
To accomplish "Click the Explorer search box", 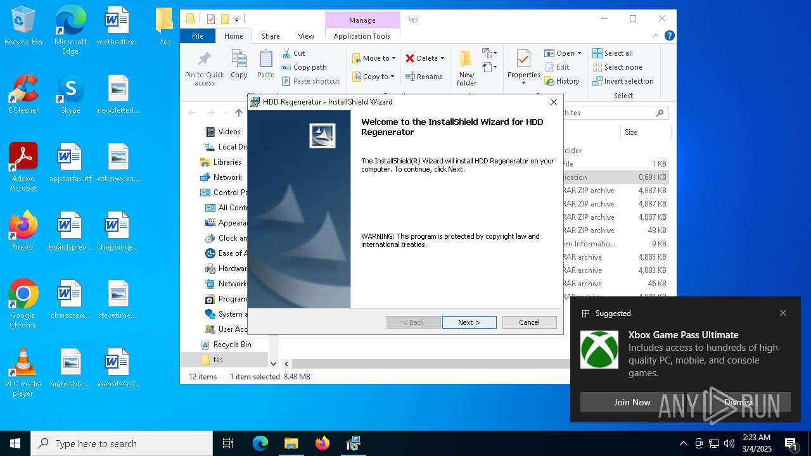I will point(615,113).
